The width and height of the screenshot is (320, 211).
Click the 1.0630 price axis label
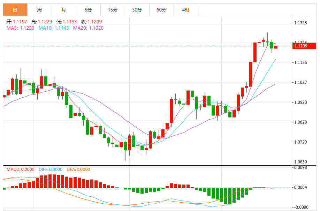tap(300, 162)
